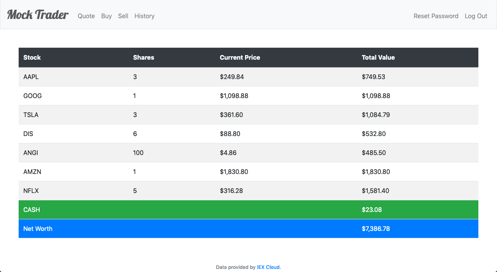Click TSLA current price $361.60
Image resolution: width=497 pixels, height=272 pixels.
pyautogui.click(x=231, y=115)
